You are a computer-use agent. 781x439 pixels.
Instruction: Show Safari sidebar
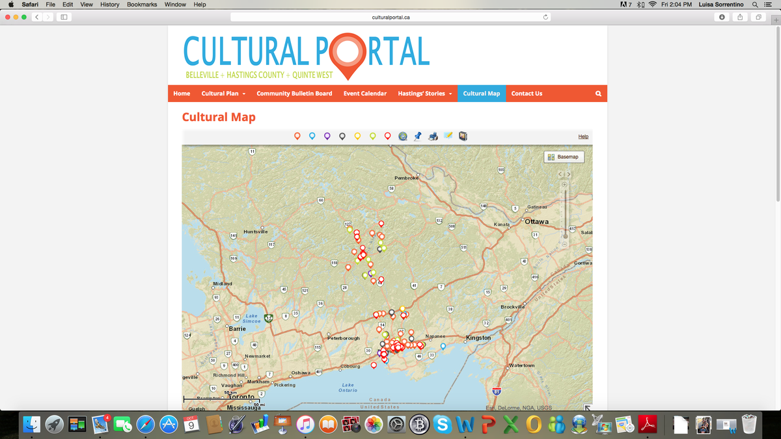pyautogui.click(x=64, y=17)
